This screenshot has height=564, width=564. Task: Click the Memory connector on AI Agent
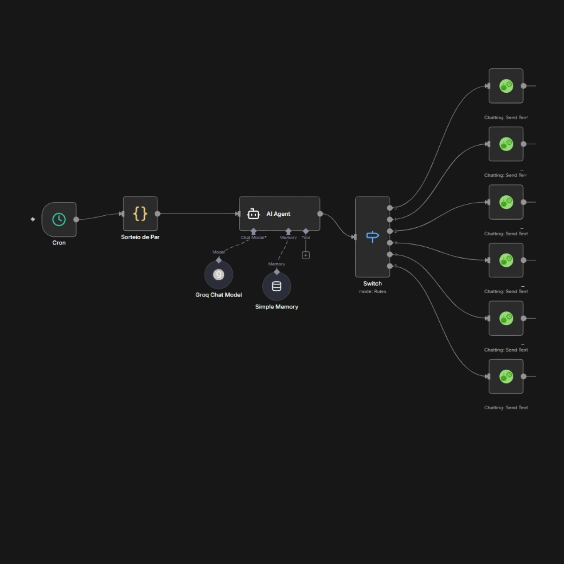click(x=288, y=231)
